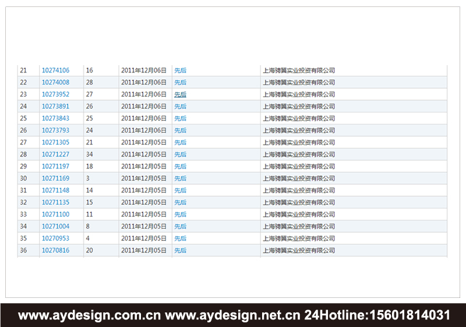Viewport: 466px width, 327px height.
Task: Click the company name cell in row 25
Action: (x=299, y=119)
